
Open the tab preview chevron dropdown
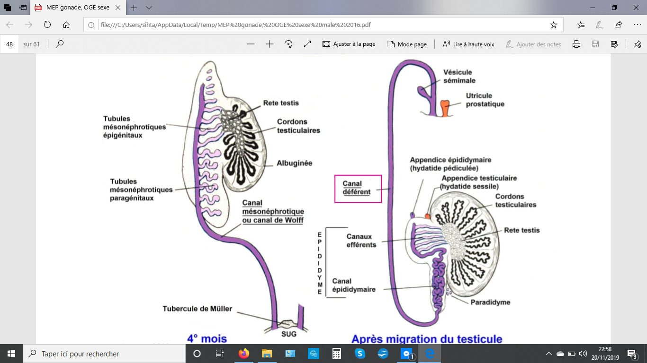click(x=149, y=8)
